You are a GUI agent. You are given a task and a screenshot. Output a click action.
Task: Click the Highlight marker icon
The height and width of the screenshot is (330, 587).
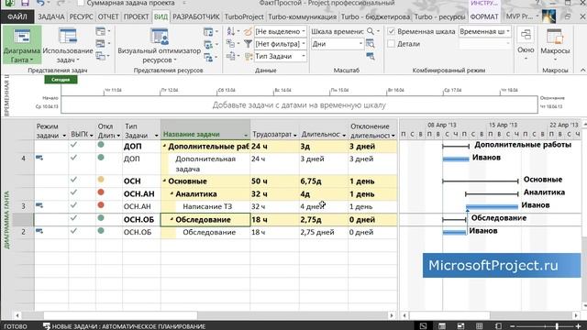[x=248, y=32]
